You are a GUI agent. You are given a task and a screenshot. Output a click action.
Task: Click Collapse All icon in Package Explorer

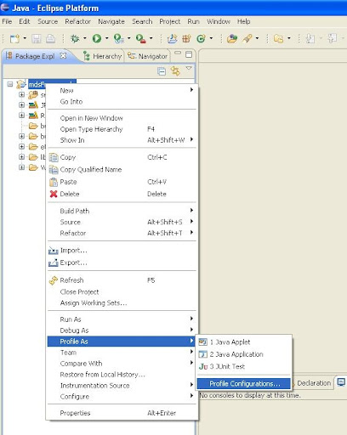162,71
